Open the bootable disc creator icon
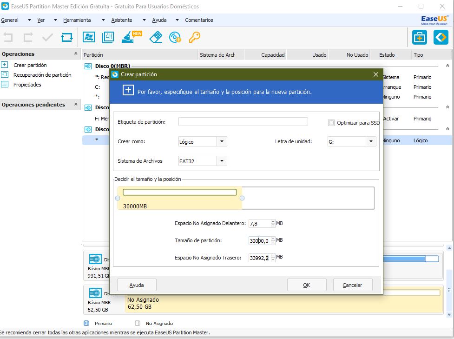454x339 pixels. (x=175, y=37)
